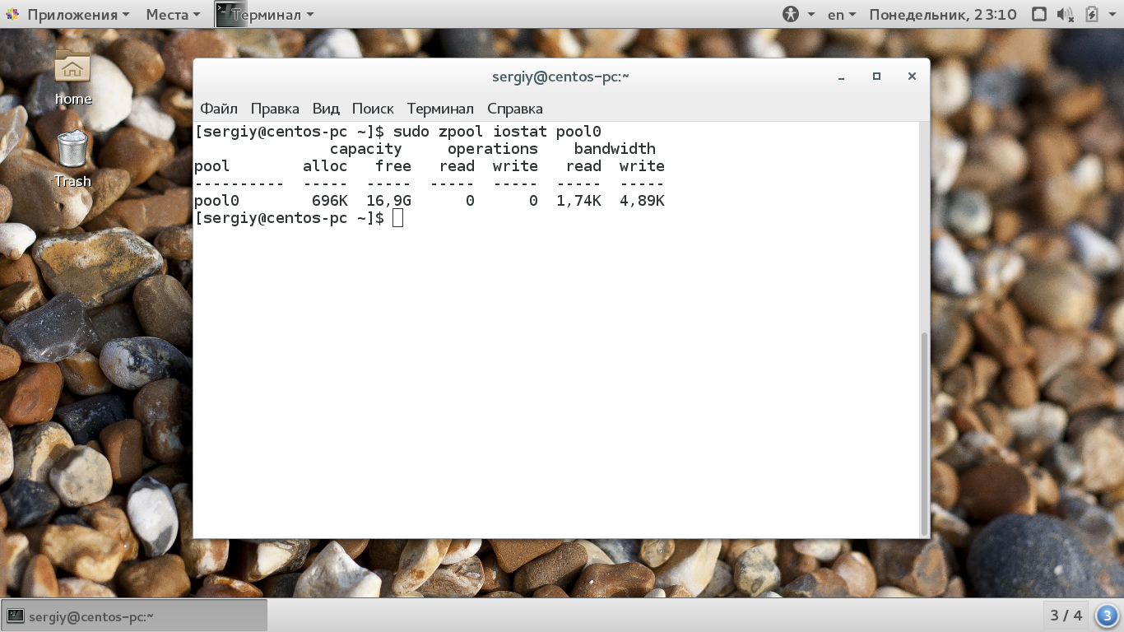Open the Справка help menu

[x=515, y=109]
